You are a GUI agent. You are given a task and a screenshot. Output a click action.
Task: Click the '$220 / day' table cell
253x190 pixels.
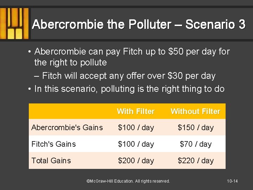(x=195, y=160)
